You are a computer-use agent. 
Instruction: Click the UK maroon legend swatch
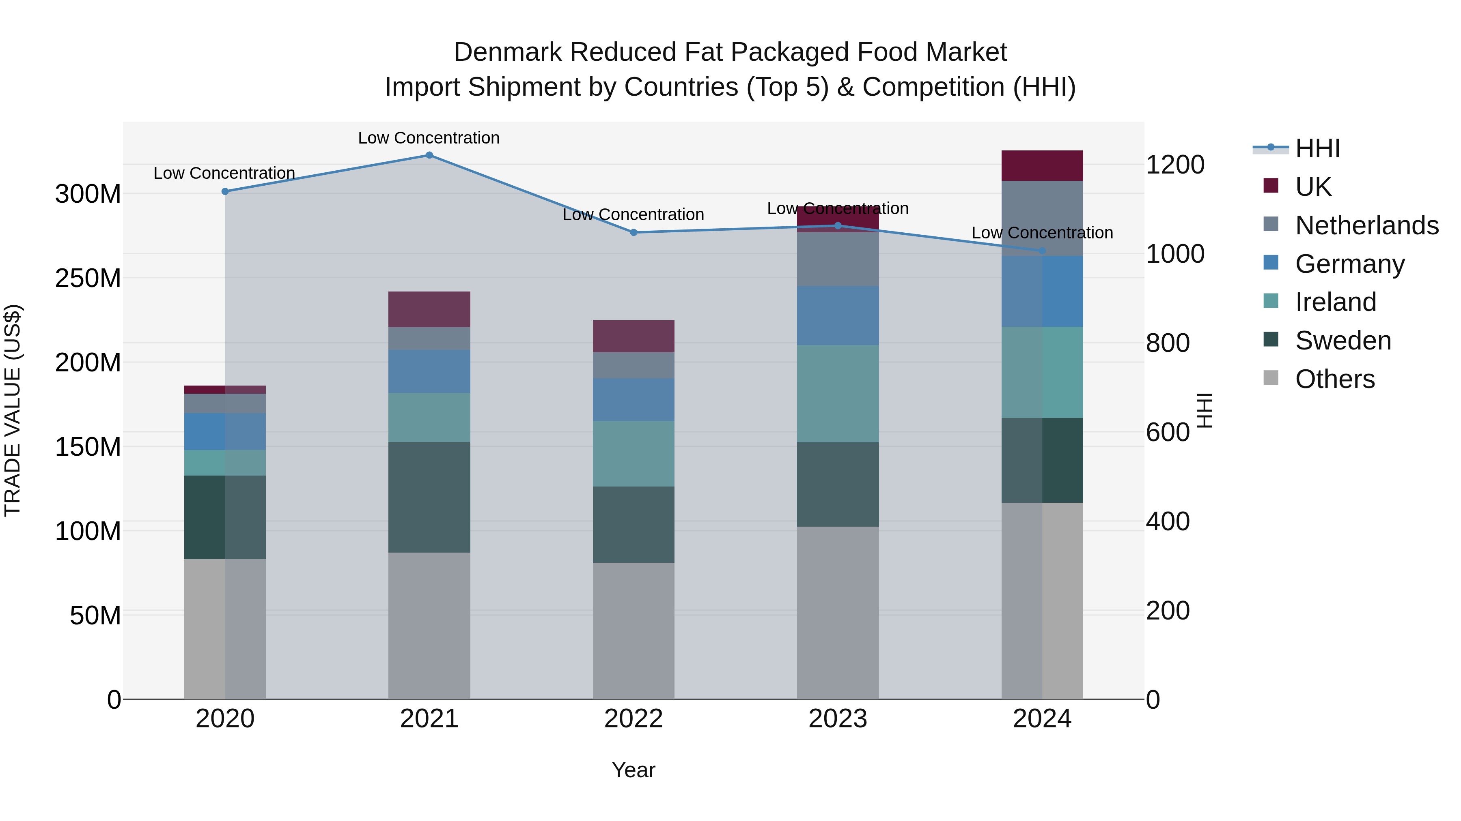[1271, 185]
